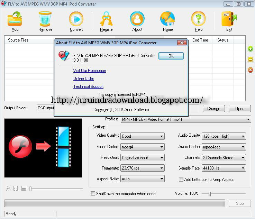Open the Online Order link
Viewport: 255px width, 219px height.
click(x=84, y=79)
